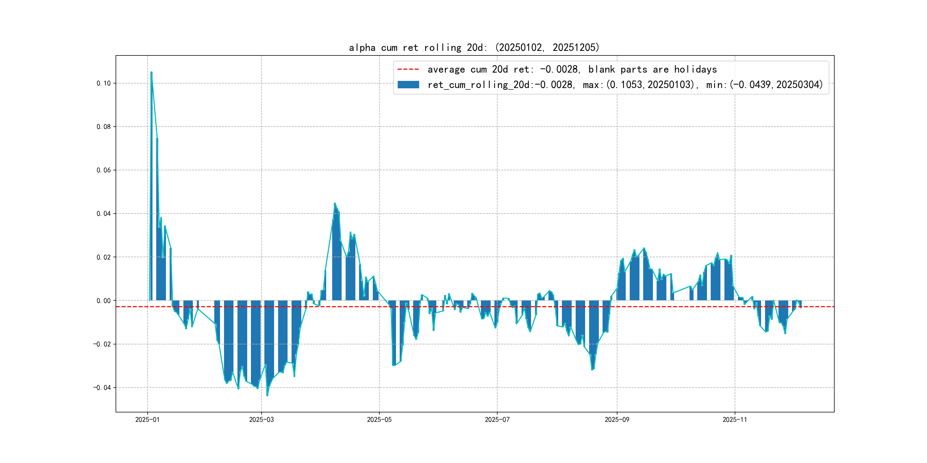Click the 2025-07 x-axis label
This screenshot has height=463, width=927.
coord(497,420)
